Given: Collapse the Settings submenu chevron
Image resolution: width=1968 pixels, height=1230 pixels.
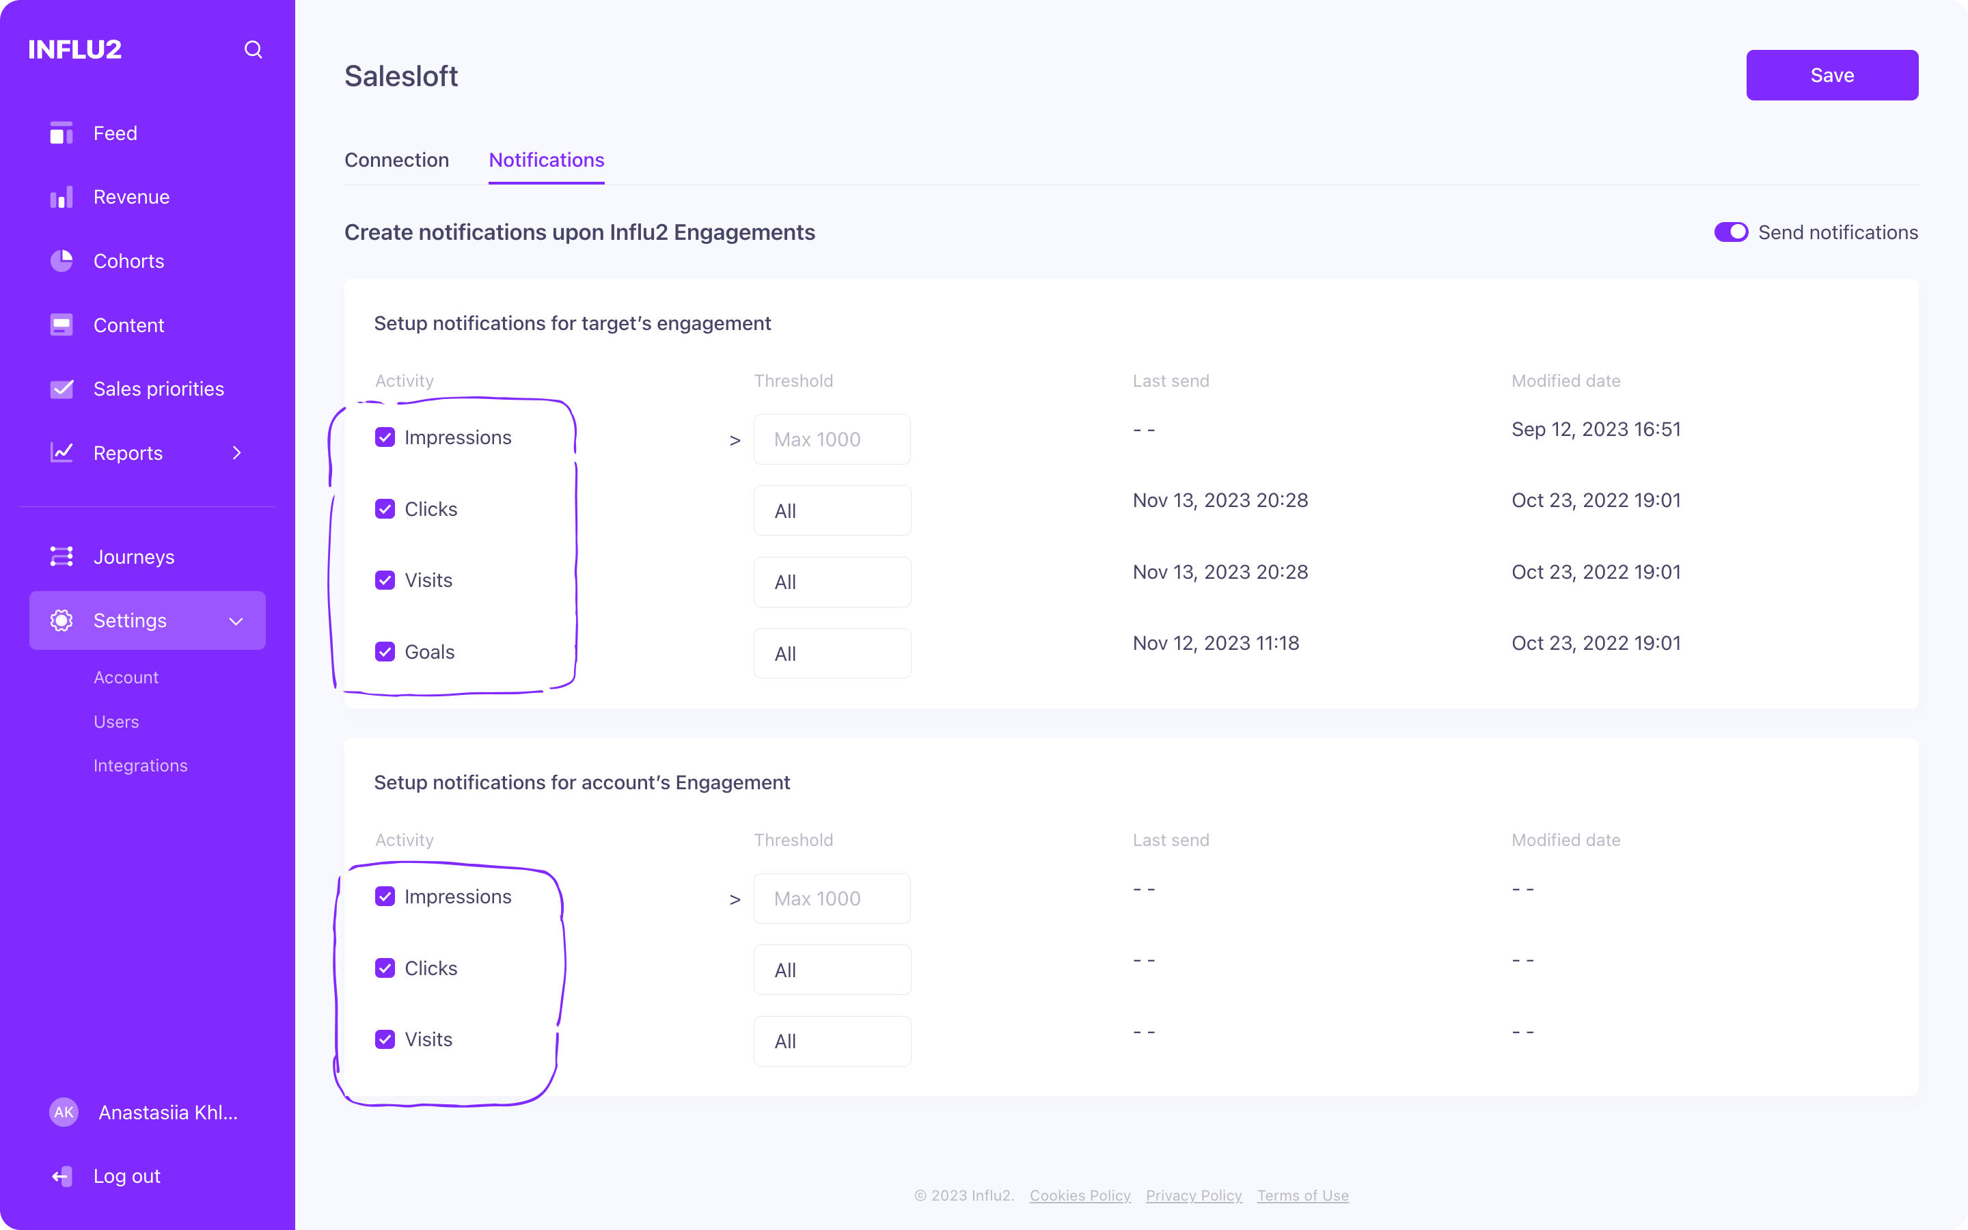Looking at the screenshot, I should [236, 620].
